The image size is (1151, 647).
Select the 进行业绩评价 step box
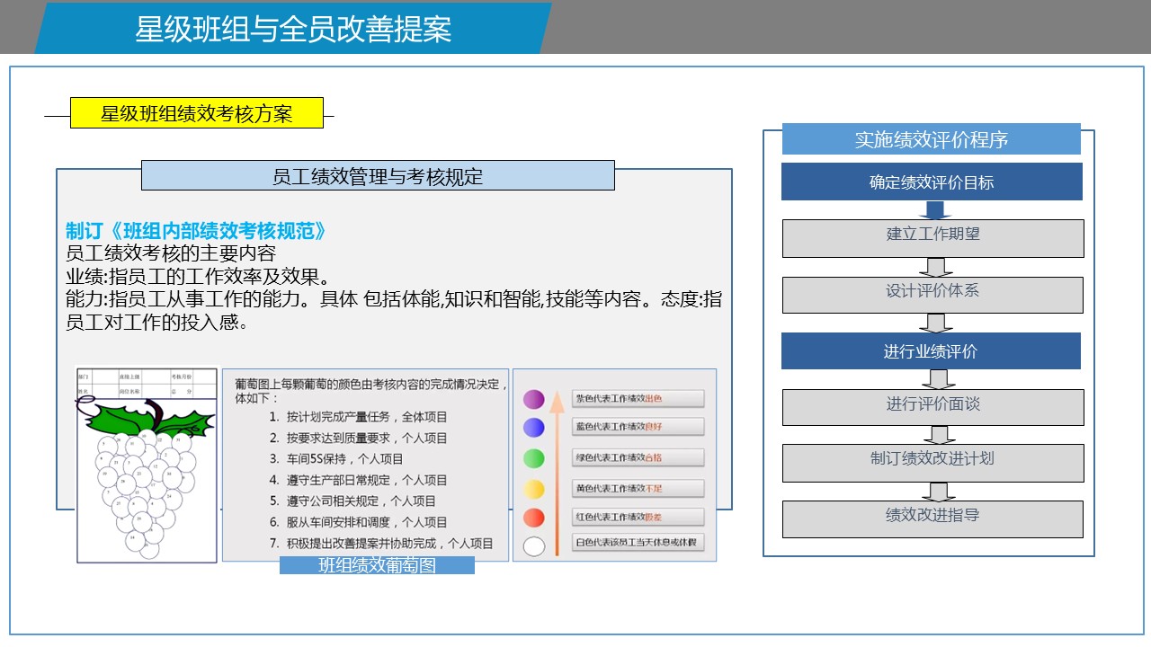click(x=931, y=351)
